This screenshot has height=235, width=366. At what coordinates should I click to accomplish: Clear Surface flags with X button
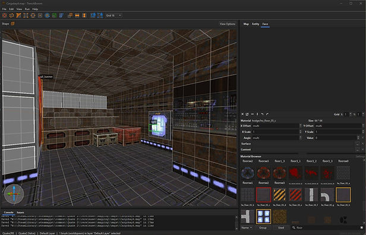point(362,144)
